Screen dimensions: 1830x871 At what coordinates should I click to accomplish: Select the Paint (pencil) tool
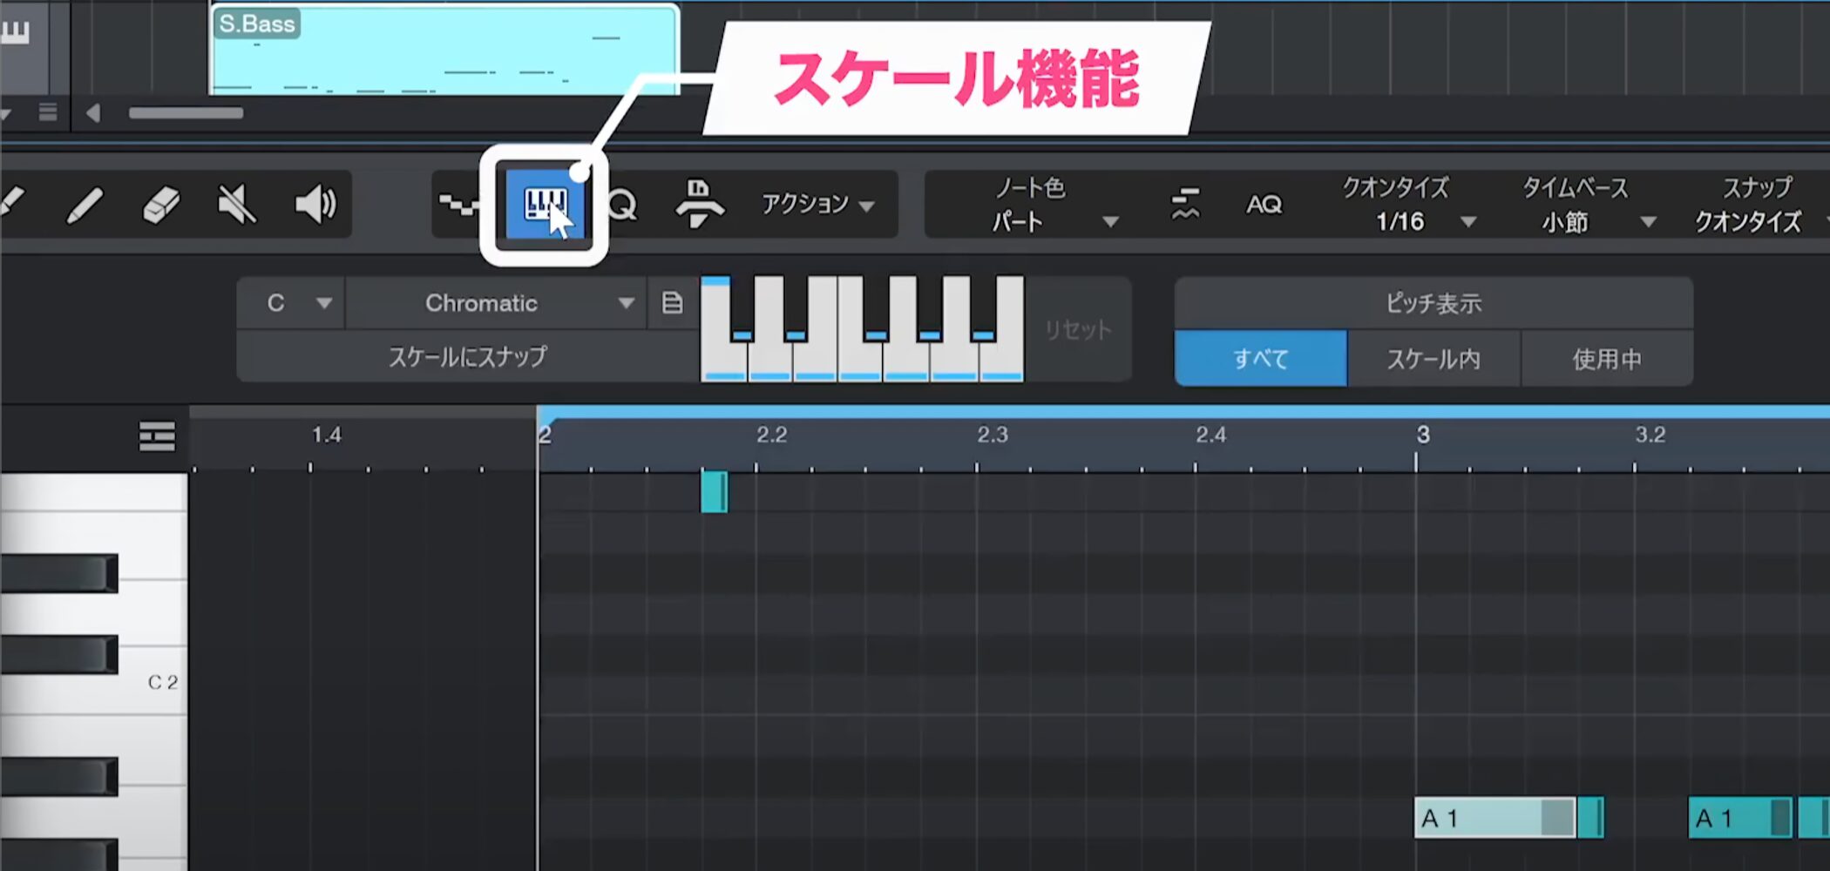coord(85,206)
